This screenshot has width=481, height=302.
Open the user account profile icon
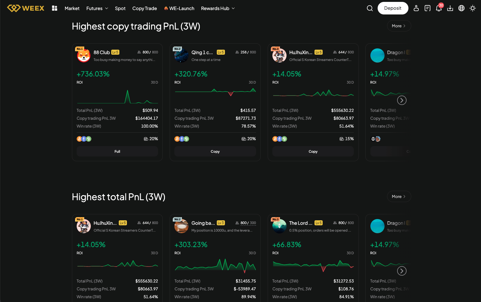click(x=416, y=8)
